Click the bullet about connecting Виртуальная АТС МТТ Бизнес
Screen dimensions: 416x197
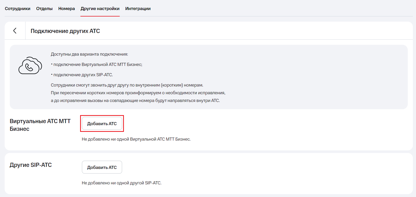[x=97, y=64]
